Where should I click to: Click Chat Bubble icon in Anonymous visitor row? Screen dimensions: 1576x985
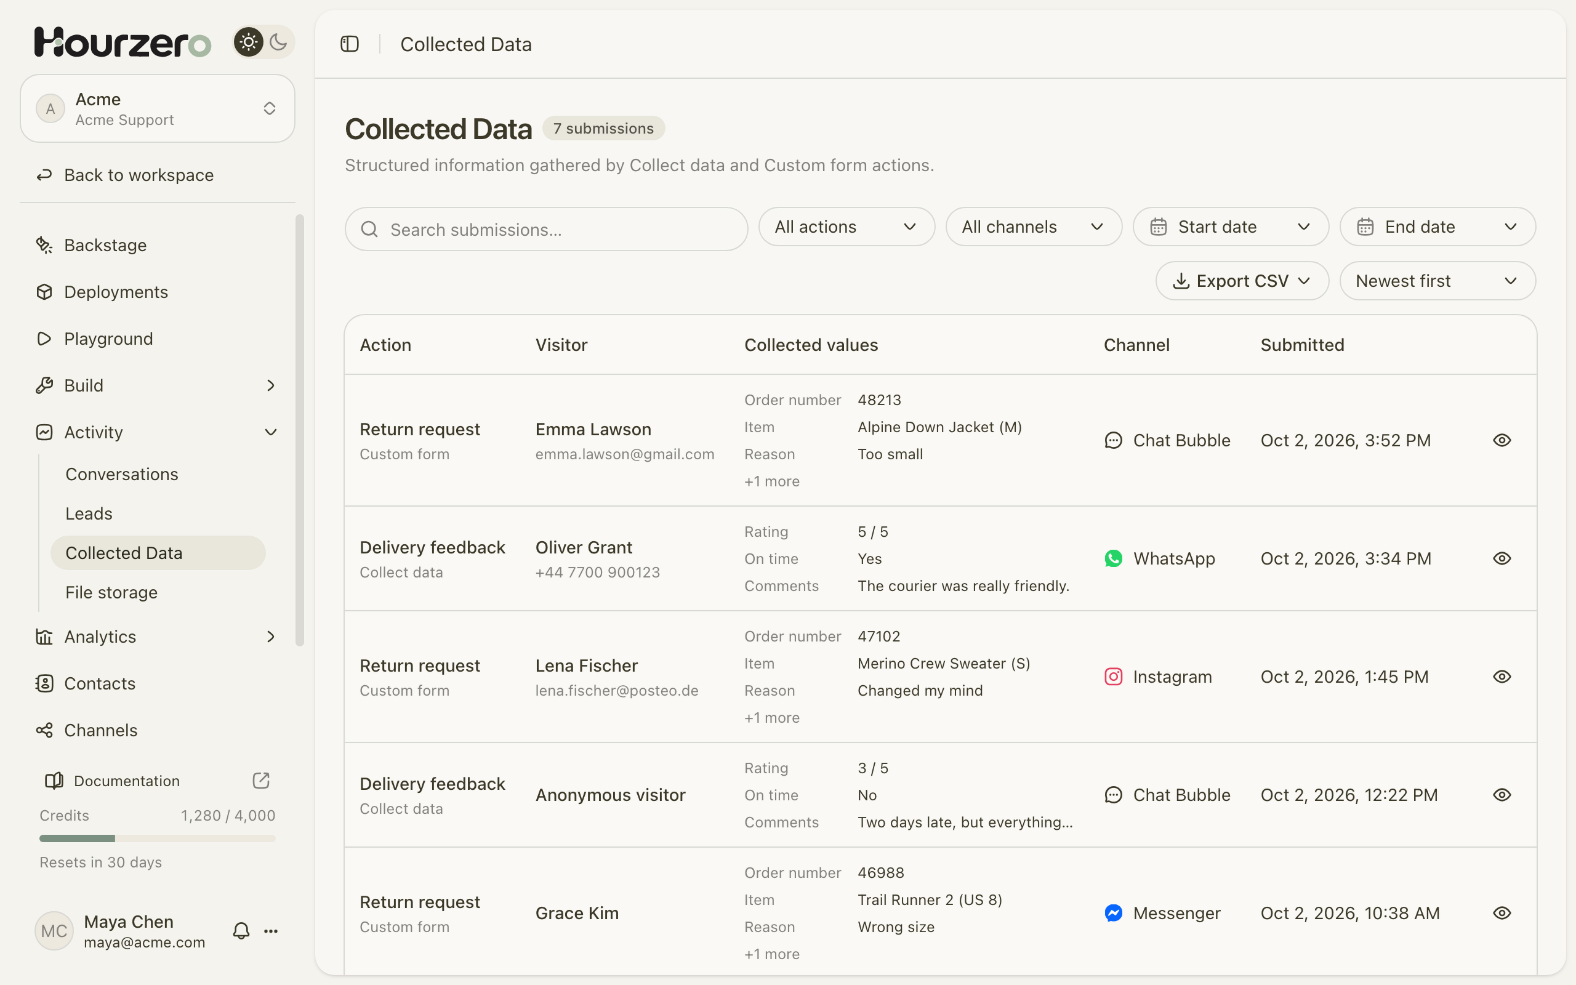(x=1114, y=795)
